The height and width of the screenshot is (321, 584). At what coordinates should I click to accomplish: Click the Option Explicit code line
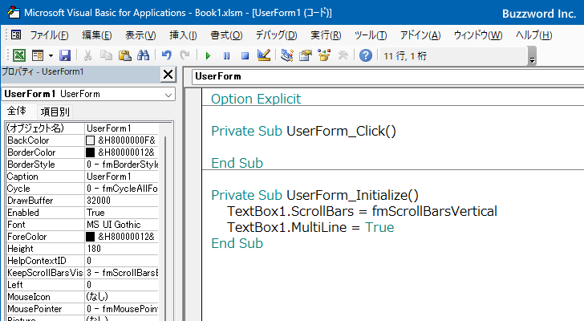[256, 99]
